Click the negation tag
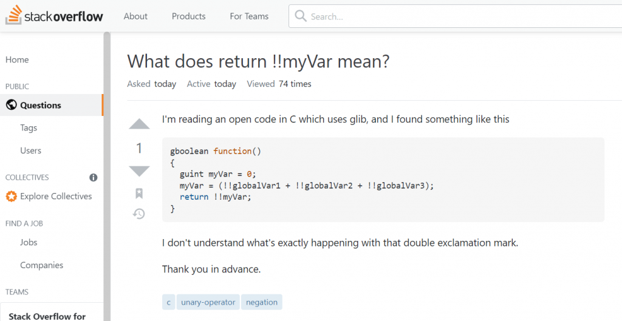This screenshot has width=622, height=321. [262, 302]
